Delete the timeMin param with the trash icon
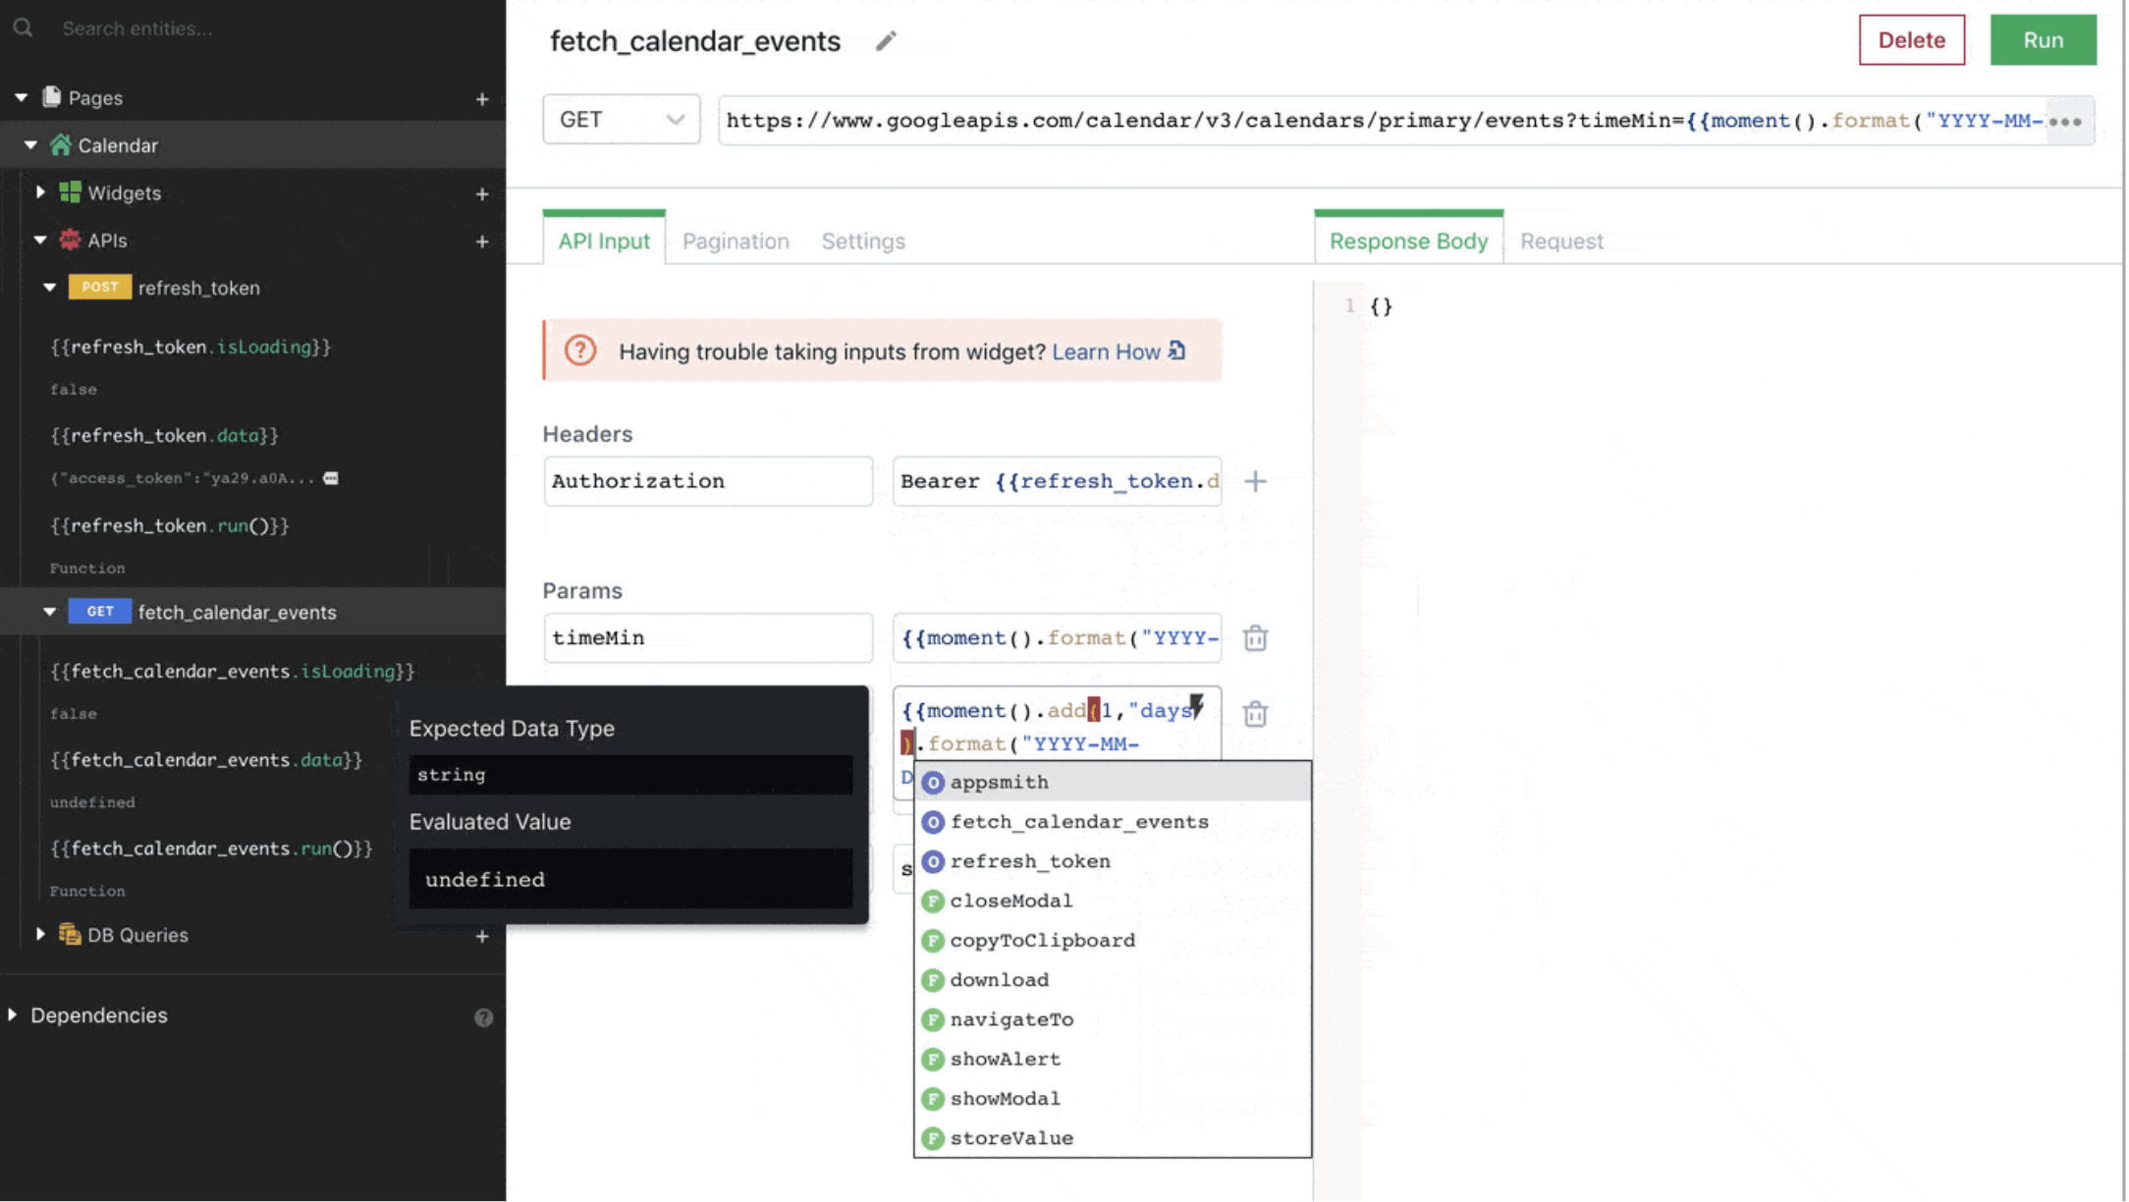This screenshot has width=2129, height=1202. (x=1255, y=638)
